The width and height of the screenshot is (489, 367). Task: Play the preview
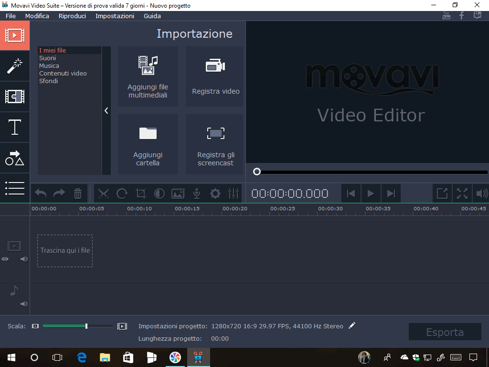coord(371,194)
